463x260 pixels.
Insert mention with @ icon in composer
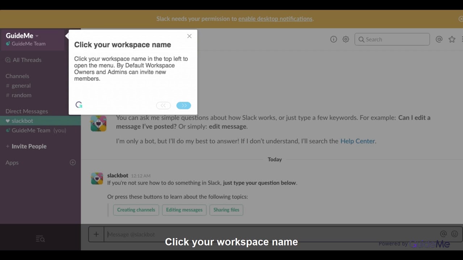pyautogui.click(x=443, y=234)
